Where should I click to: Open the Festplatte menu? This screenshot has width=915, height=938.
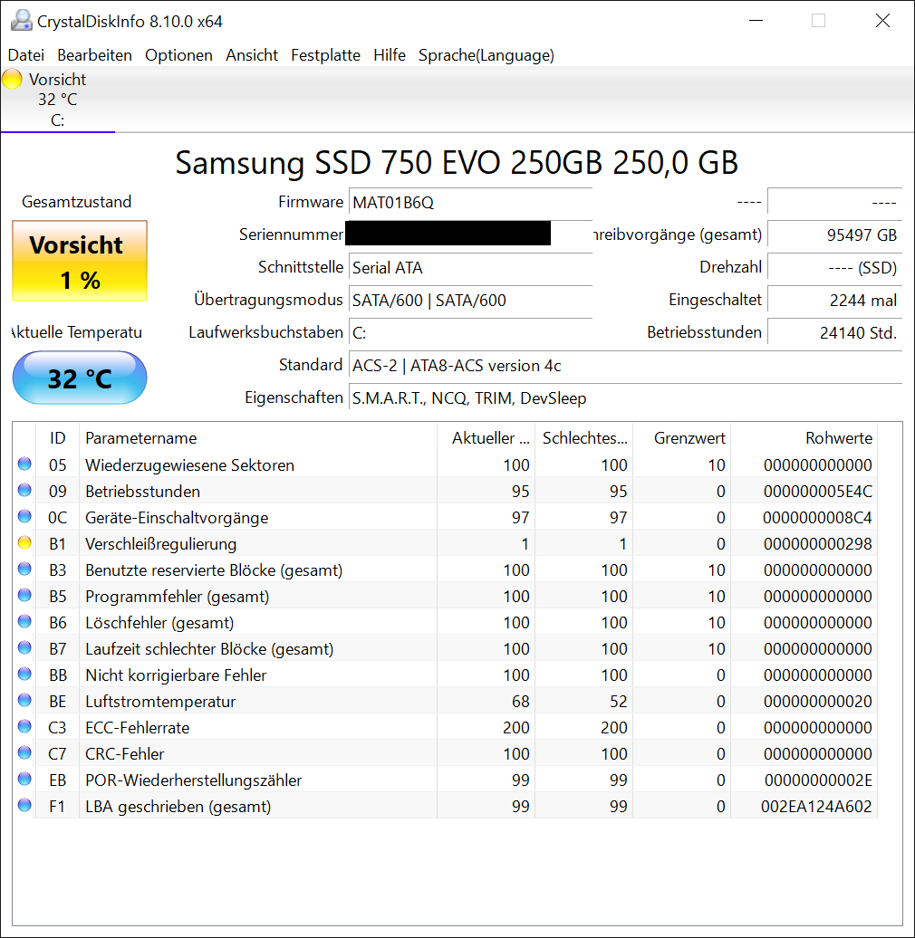(x=325, y=55)
